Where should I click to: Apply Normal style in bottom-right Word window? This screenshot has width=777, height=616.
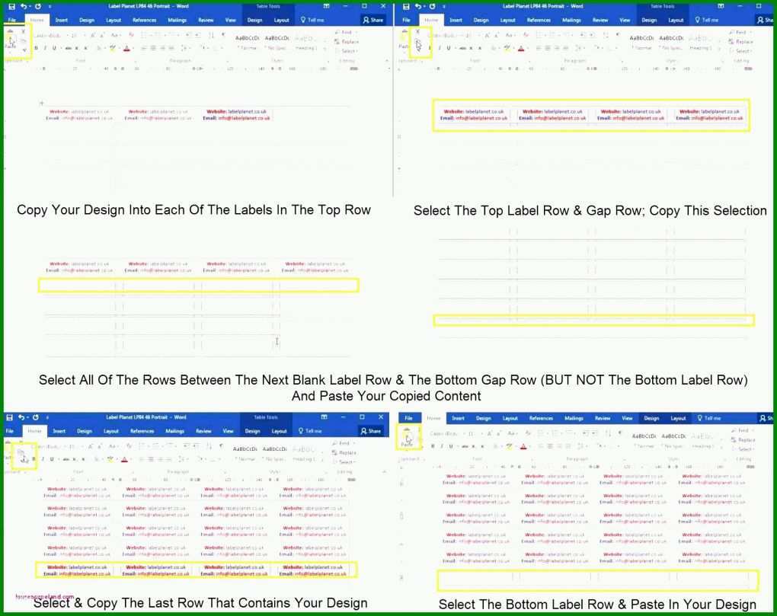click(x=644, y=441)
